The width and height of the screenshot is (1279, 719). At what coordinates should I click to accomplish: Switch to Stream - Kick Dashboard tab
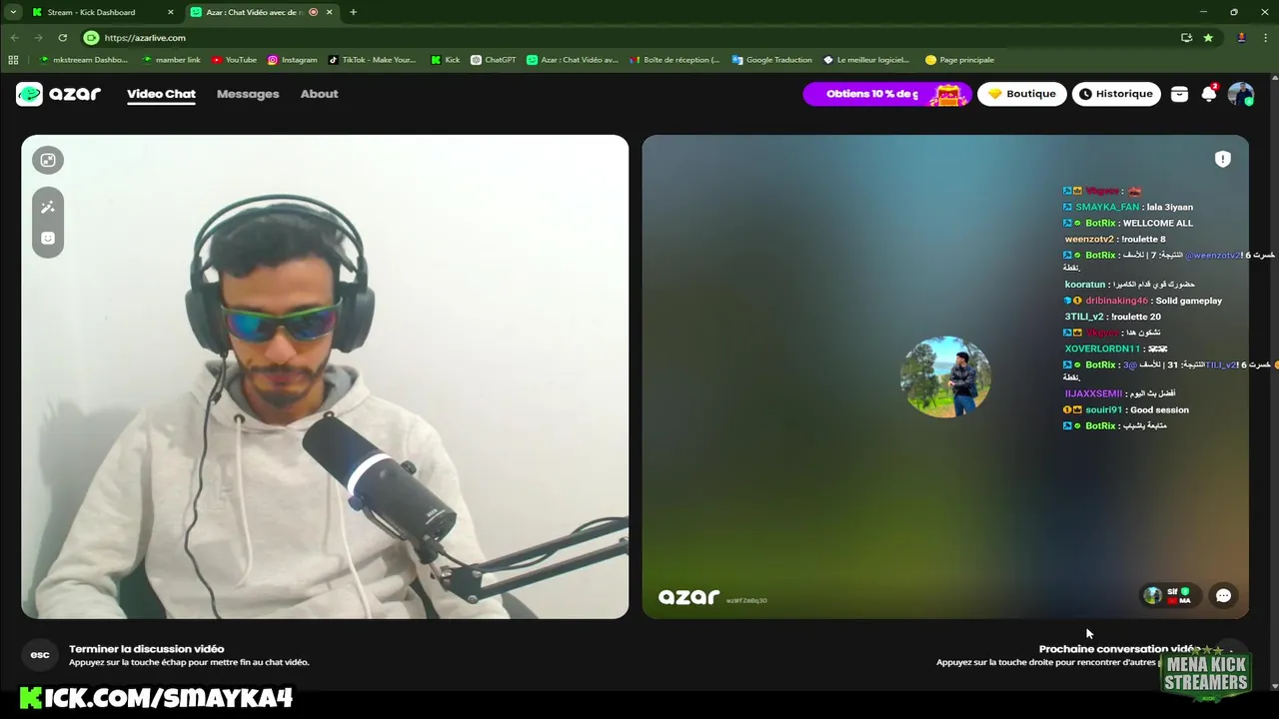[x=91, y=12]
